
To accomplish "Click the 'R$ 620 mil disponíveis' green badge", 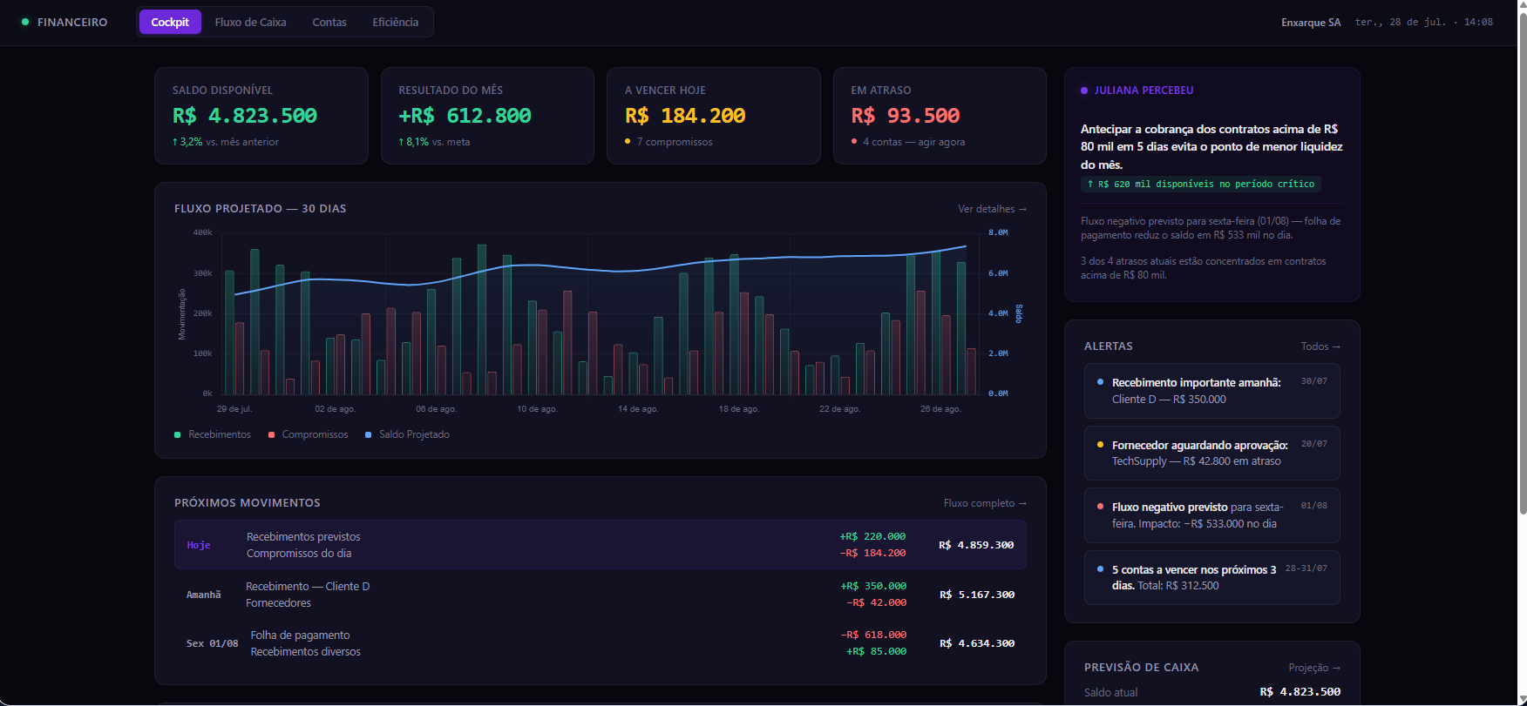I will 1201,184.
